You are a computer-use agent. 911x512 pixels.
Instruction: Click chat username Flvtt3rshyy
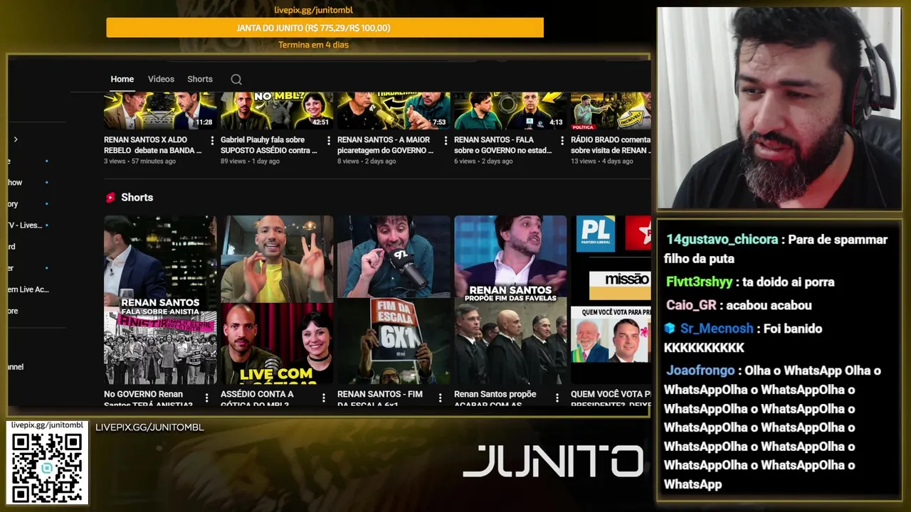(699, 282)
